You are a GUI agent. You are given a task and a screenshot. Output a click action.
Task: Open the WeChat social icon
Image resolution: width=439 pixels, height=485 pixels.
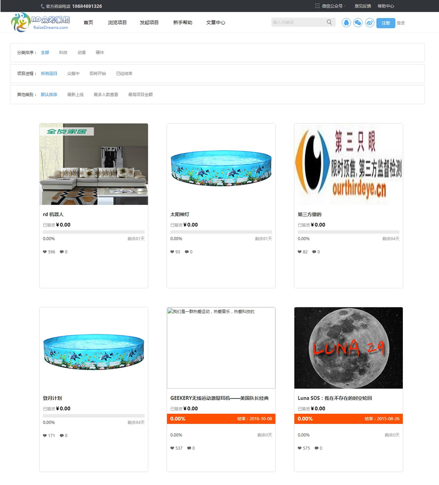tap(358, 22)
